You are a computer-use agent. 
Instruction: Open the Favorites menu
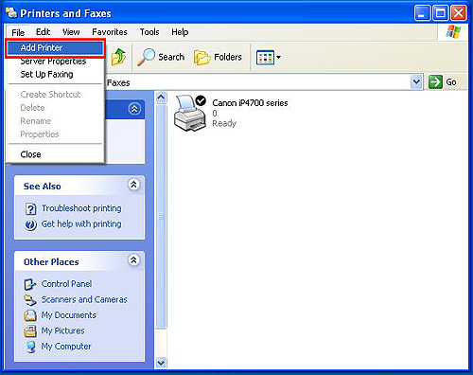point(110,32)
